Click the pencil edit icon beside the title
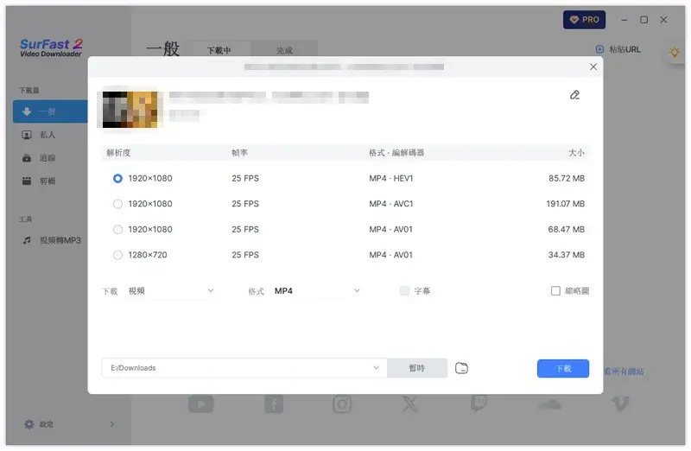 tap(574, 95)
